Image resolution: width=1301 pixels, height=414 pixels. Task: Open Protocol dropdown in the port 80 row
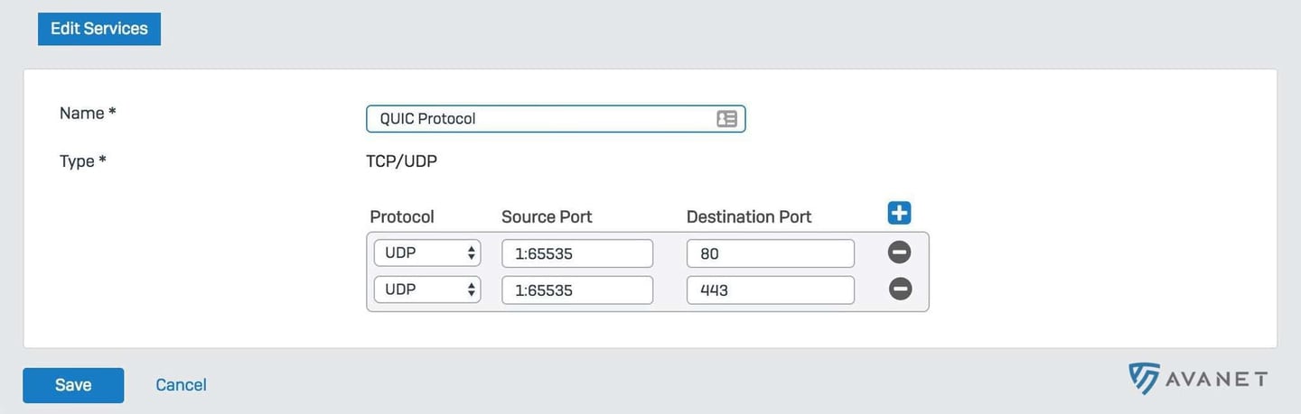pos(427,253)
